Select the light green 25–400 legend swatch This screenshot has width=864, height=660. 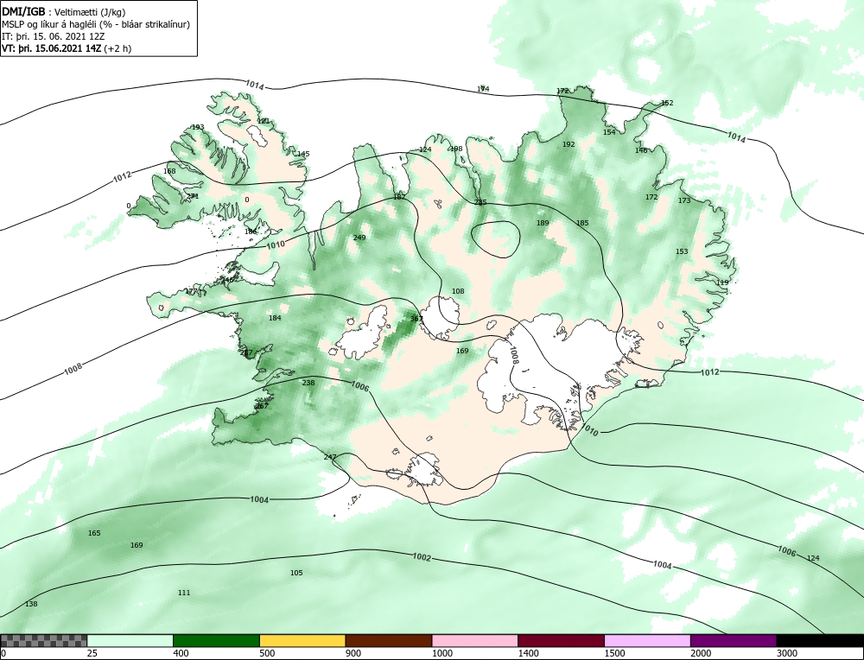[x=130, y=640]
